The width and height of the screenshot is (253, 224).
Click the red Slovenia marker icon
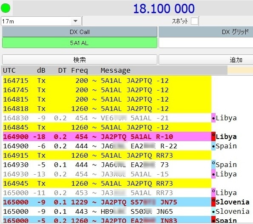pyautogui.click(x=213, y=202)
